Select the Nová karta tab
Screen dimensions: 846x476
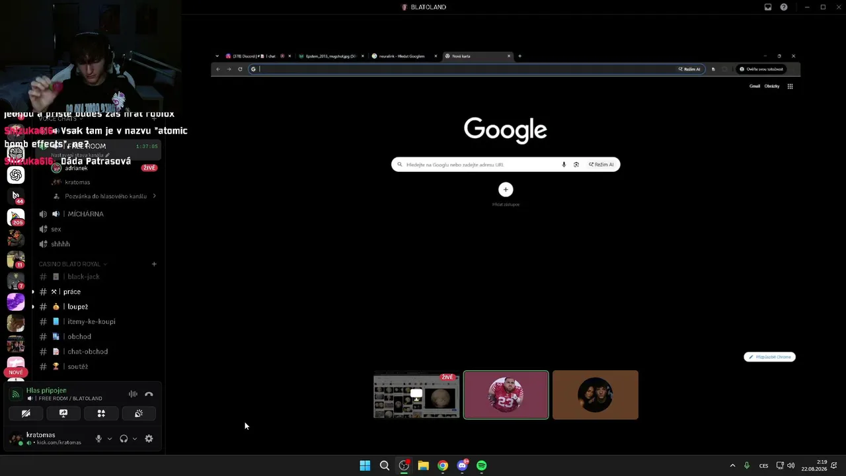pyautogui.click(x=477, y=56)
